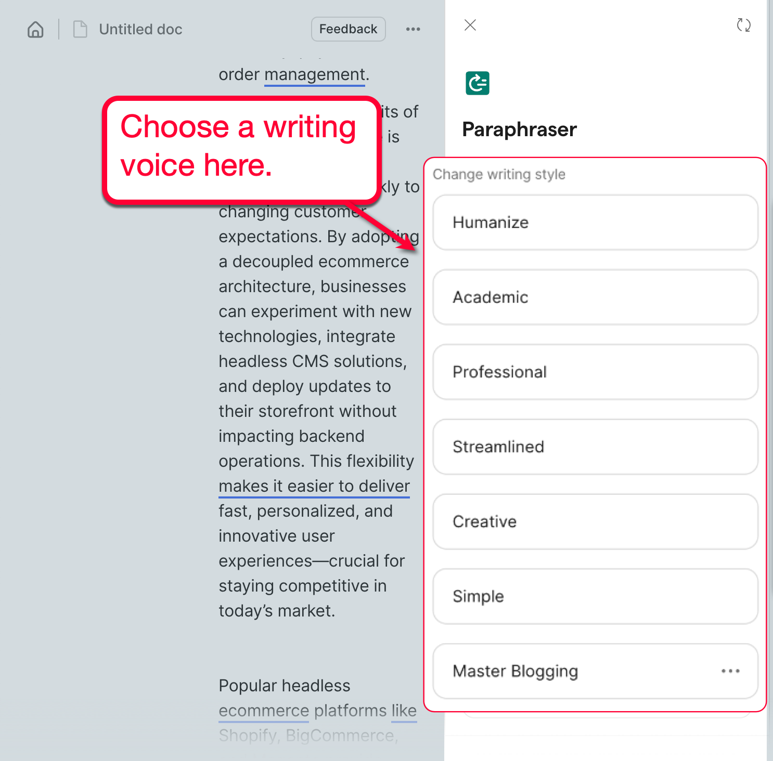Open the three-dot menu in the top bar

[413, 29]
